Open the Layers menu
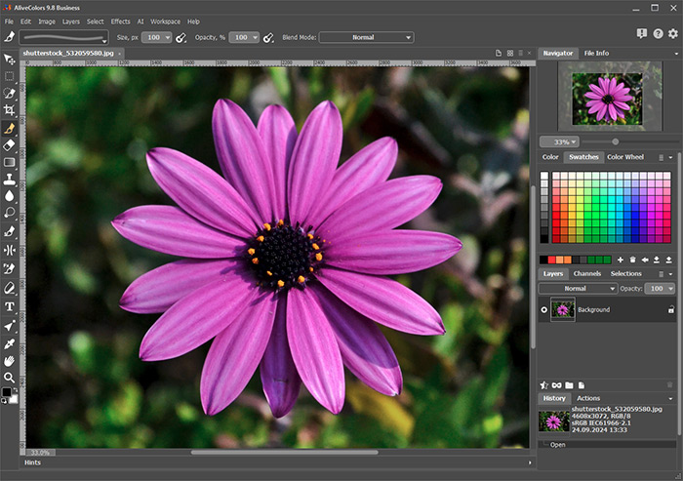683x481 pixels. (70, 21)
